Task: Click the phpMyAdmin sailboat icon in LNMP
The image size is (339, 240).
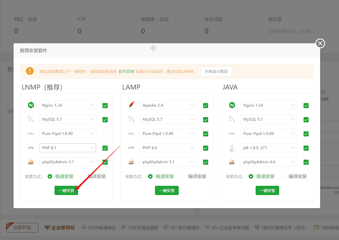Action: (31, 161)
